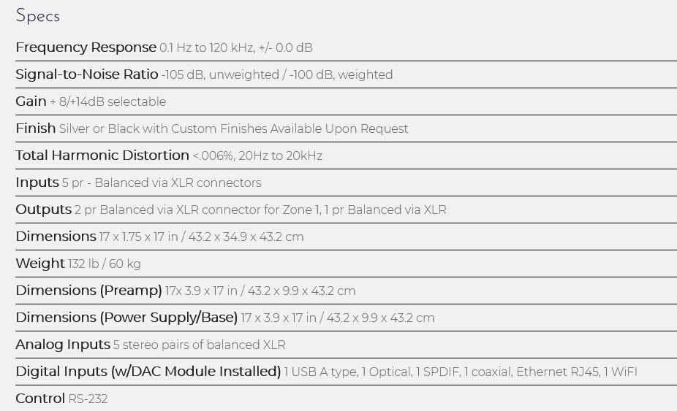
Task: Click the Total Harmonic Distortion label
Action: (x=102, y=155)
